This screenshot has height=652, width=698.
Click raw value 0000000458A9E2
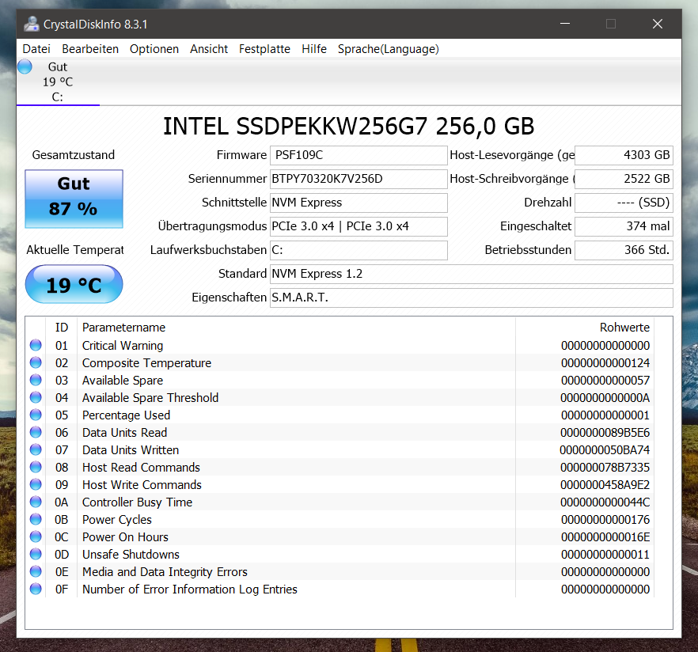coord(605,485)
